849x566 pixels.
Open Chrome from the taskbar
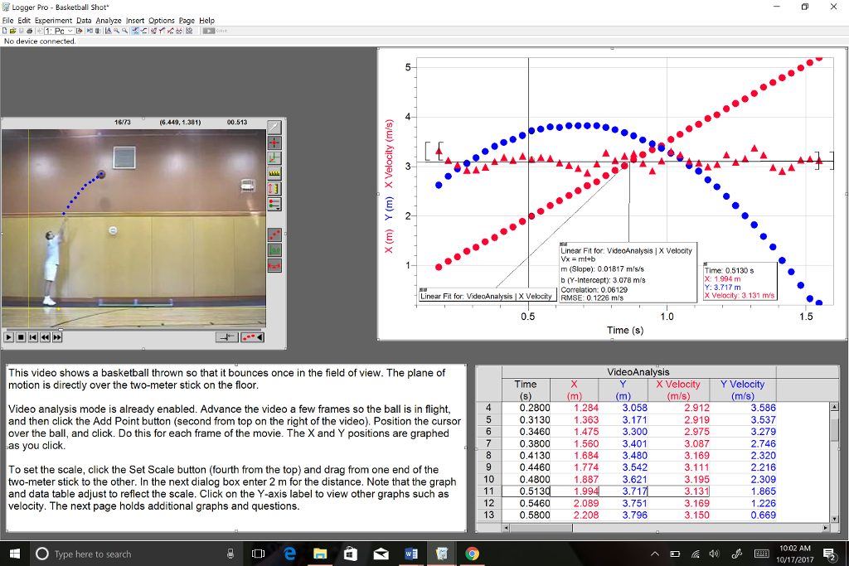(x=472, y=554)
